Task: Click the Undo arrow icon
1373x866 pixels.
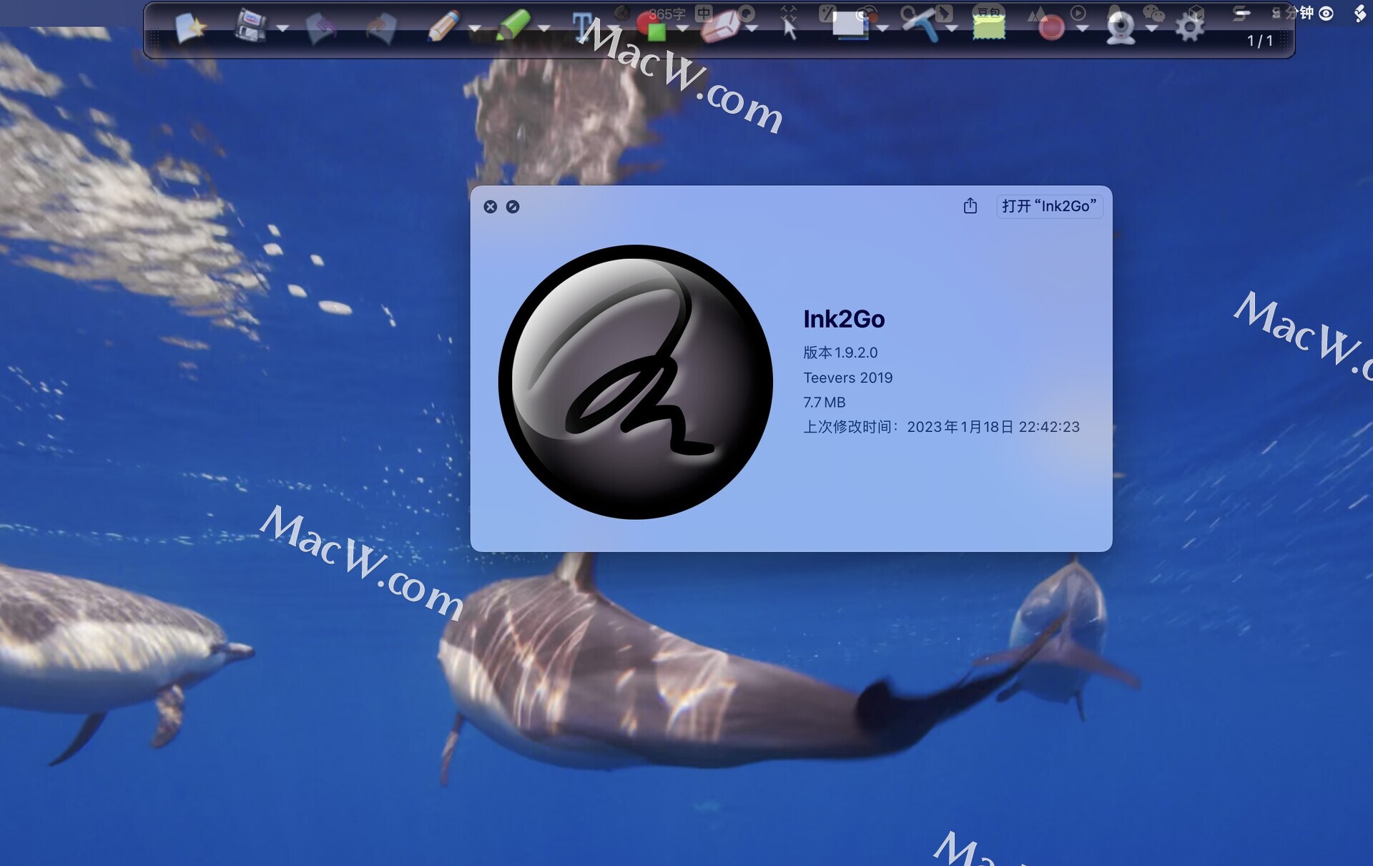Action: pyautogui.click(x=321, y=29)
